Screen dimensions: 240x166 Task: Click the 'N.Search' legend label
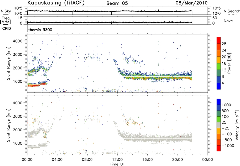click(232, 11)
